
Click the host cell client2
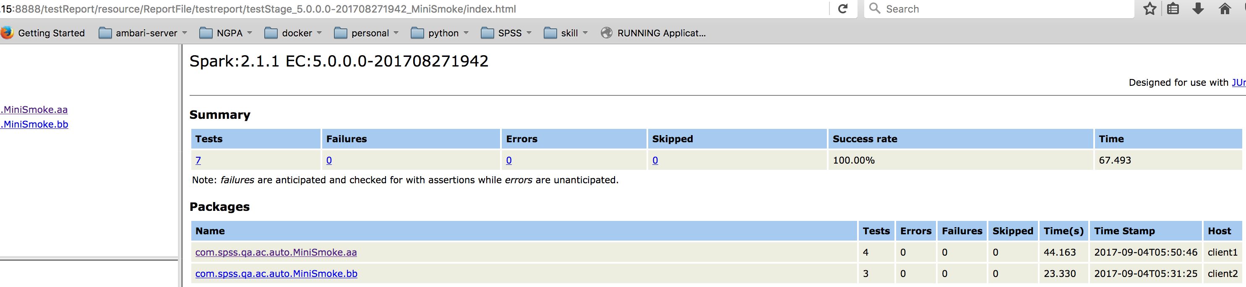(1223, 274)
